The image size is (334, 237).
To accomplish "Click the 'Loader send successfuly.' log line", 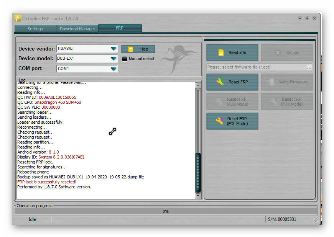I will coord(41,123).
